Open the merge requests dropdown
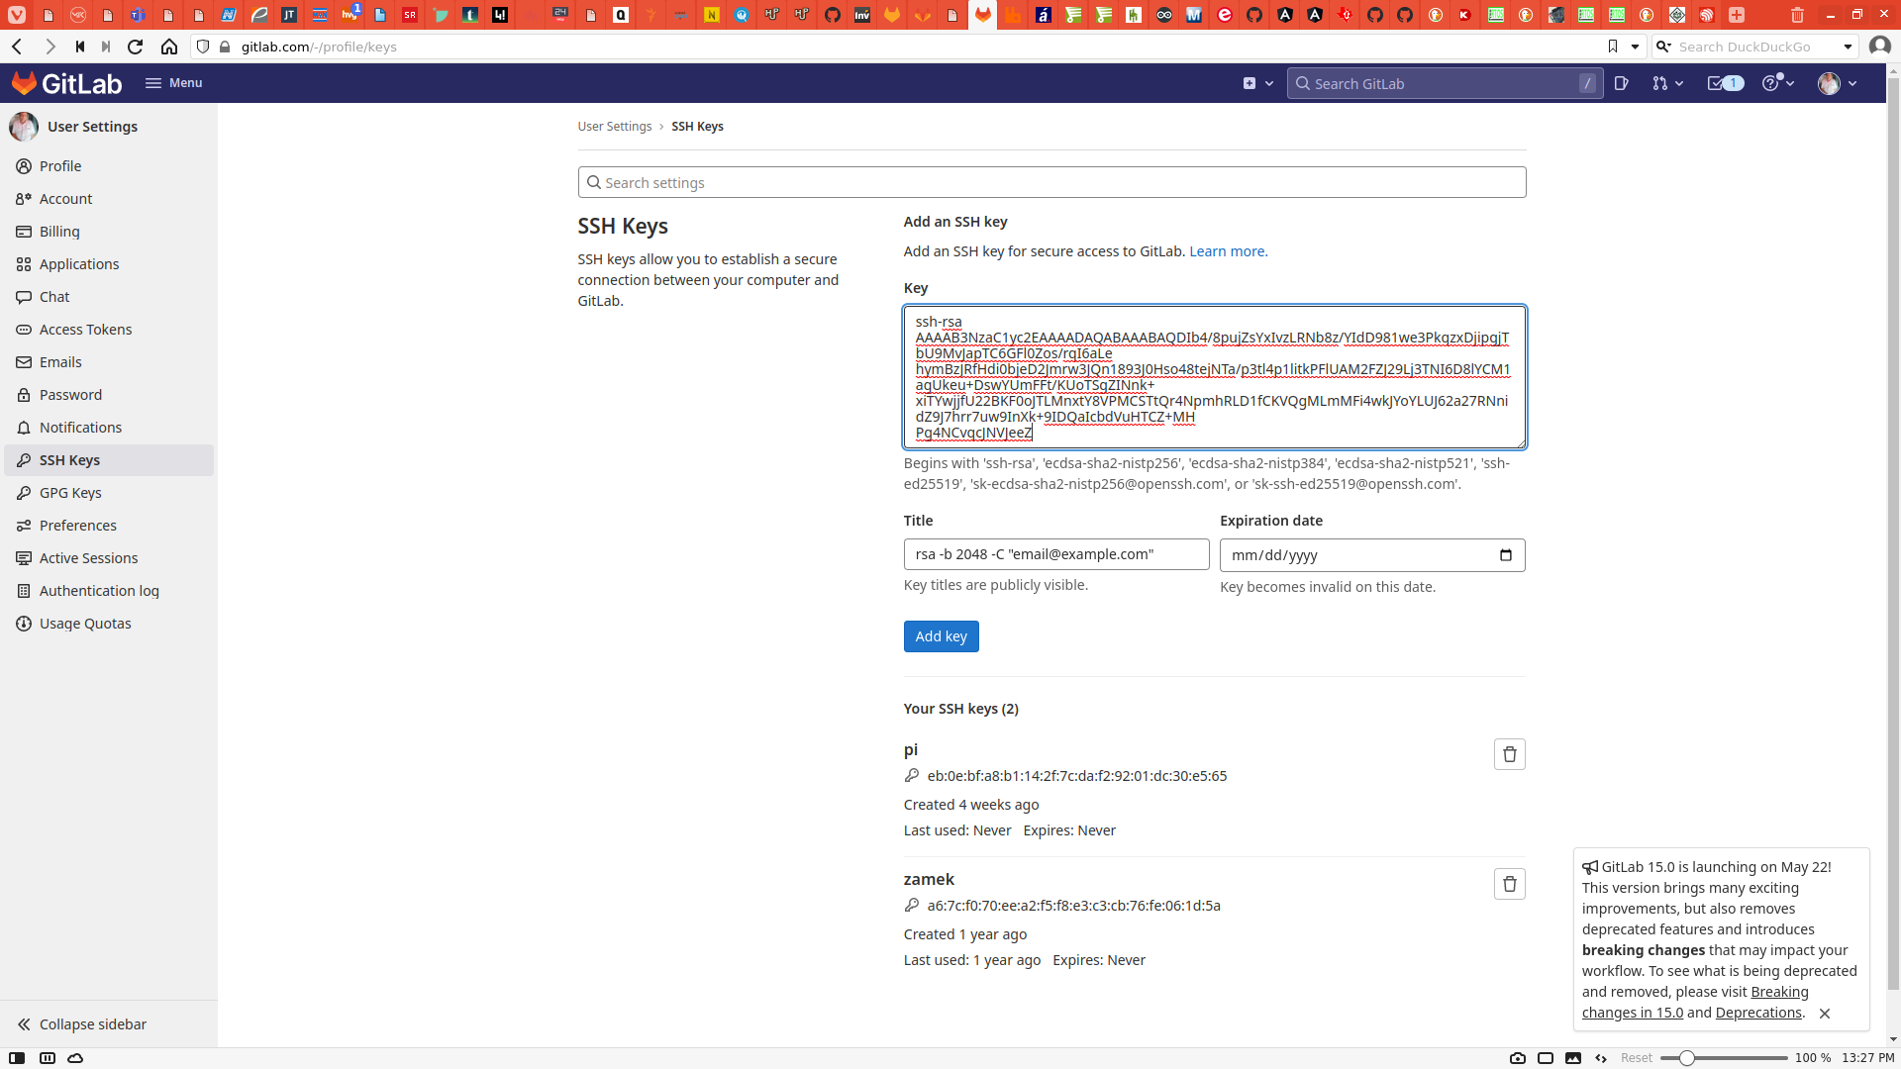Image resolution: width=1901 pixels, height=1069 pixels. [x=1667, y=83]
